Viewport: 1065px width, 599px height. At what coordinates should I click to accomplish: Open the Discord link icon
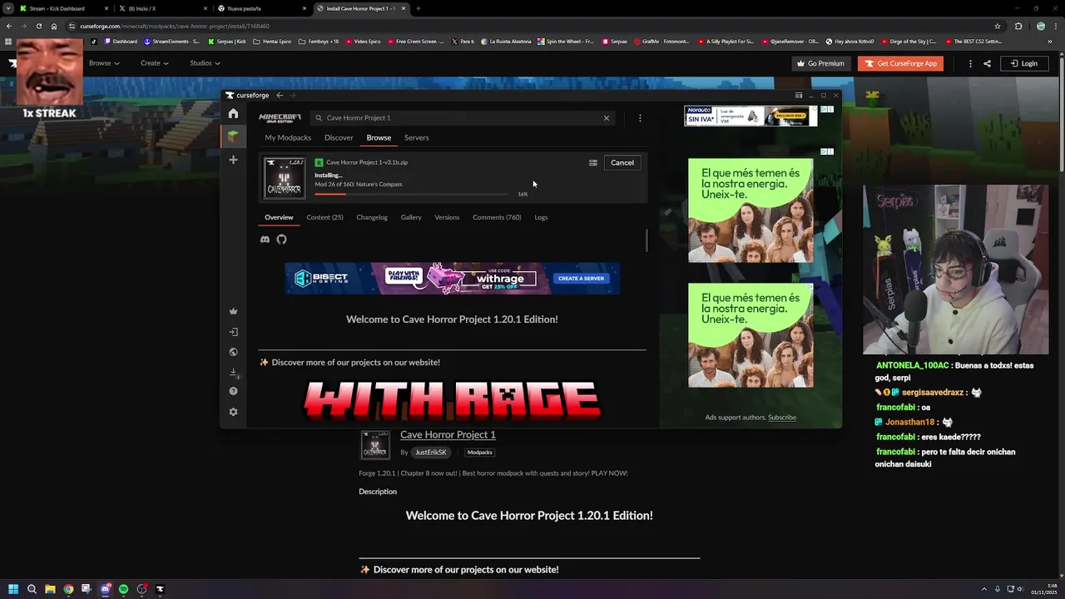point(265,240)
